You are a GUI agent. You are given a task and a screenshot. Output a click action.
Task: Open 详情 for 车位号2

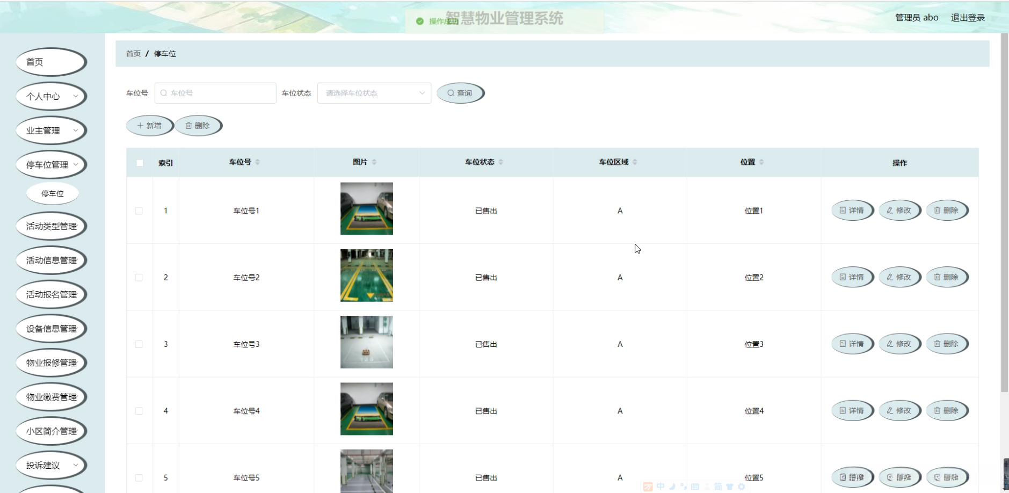(x=853, y=277)
